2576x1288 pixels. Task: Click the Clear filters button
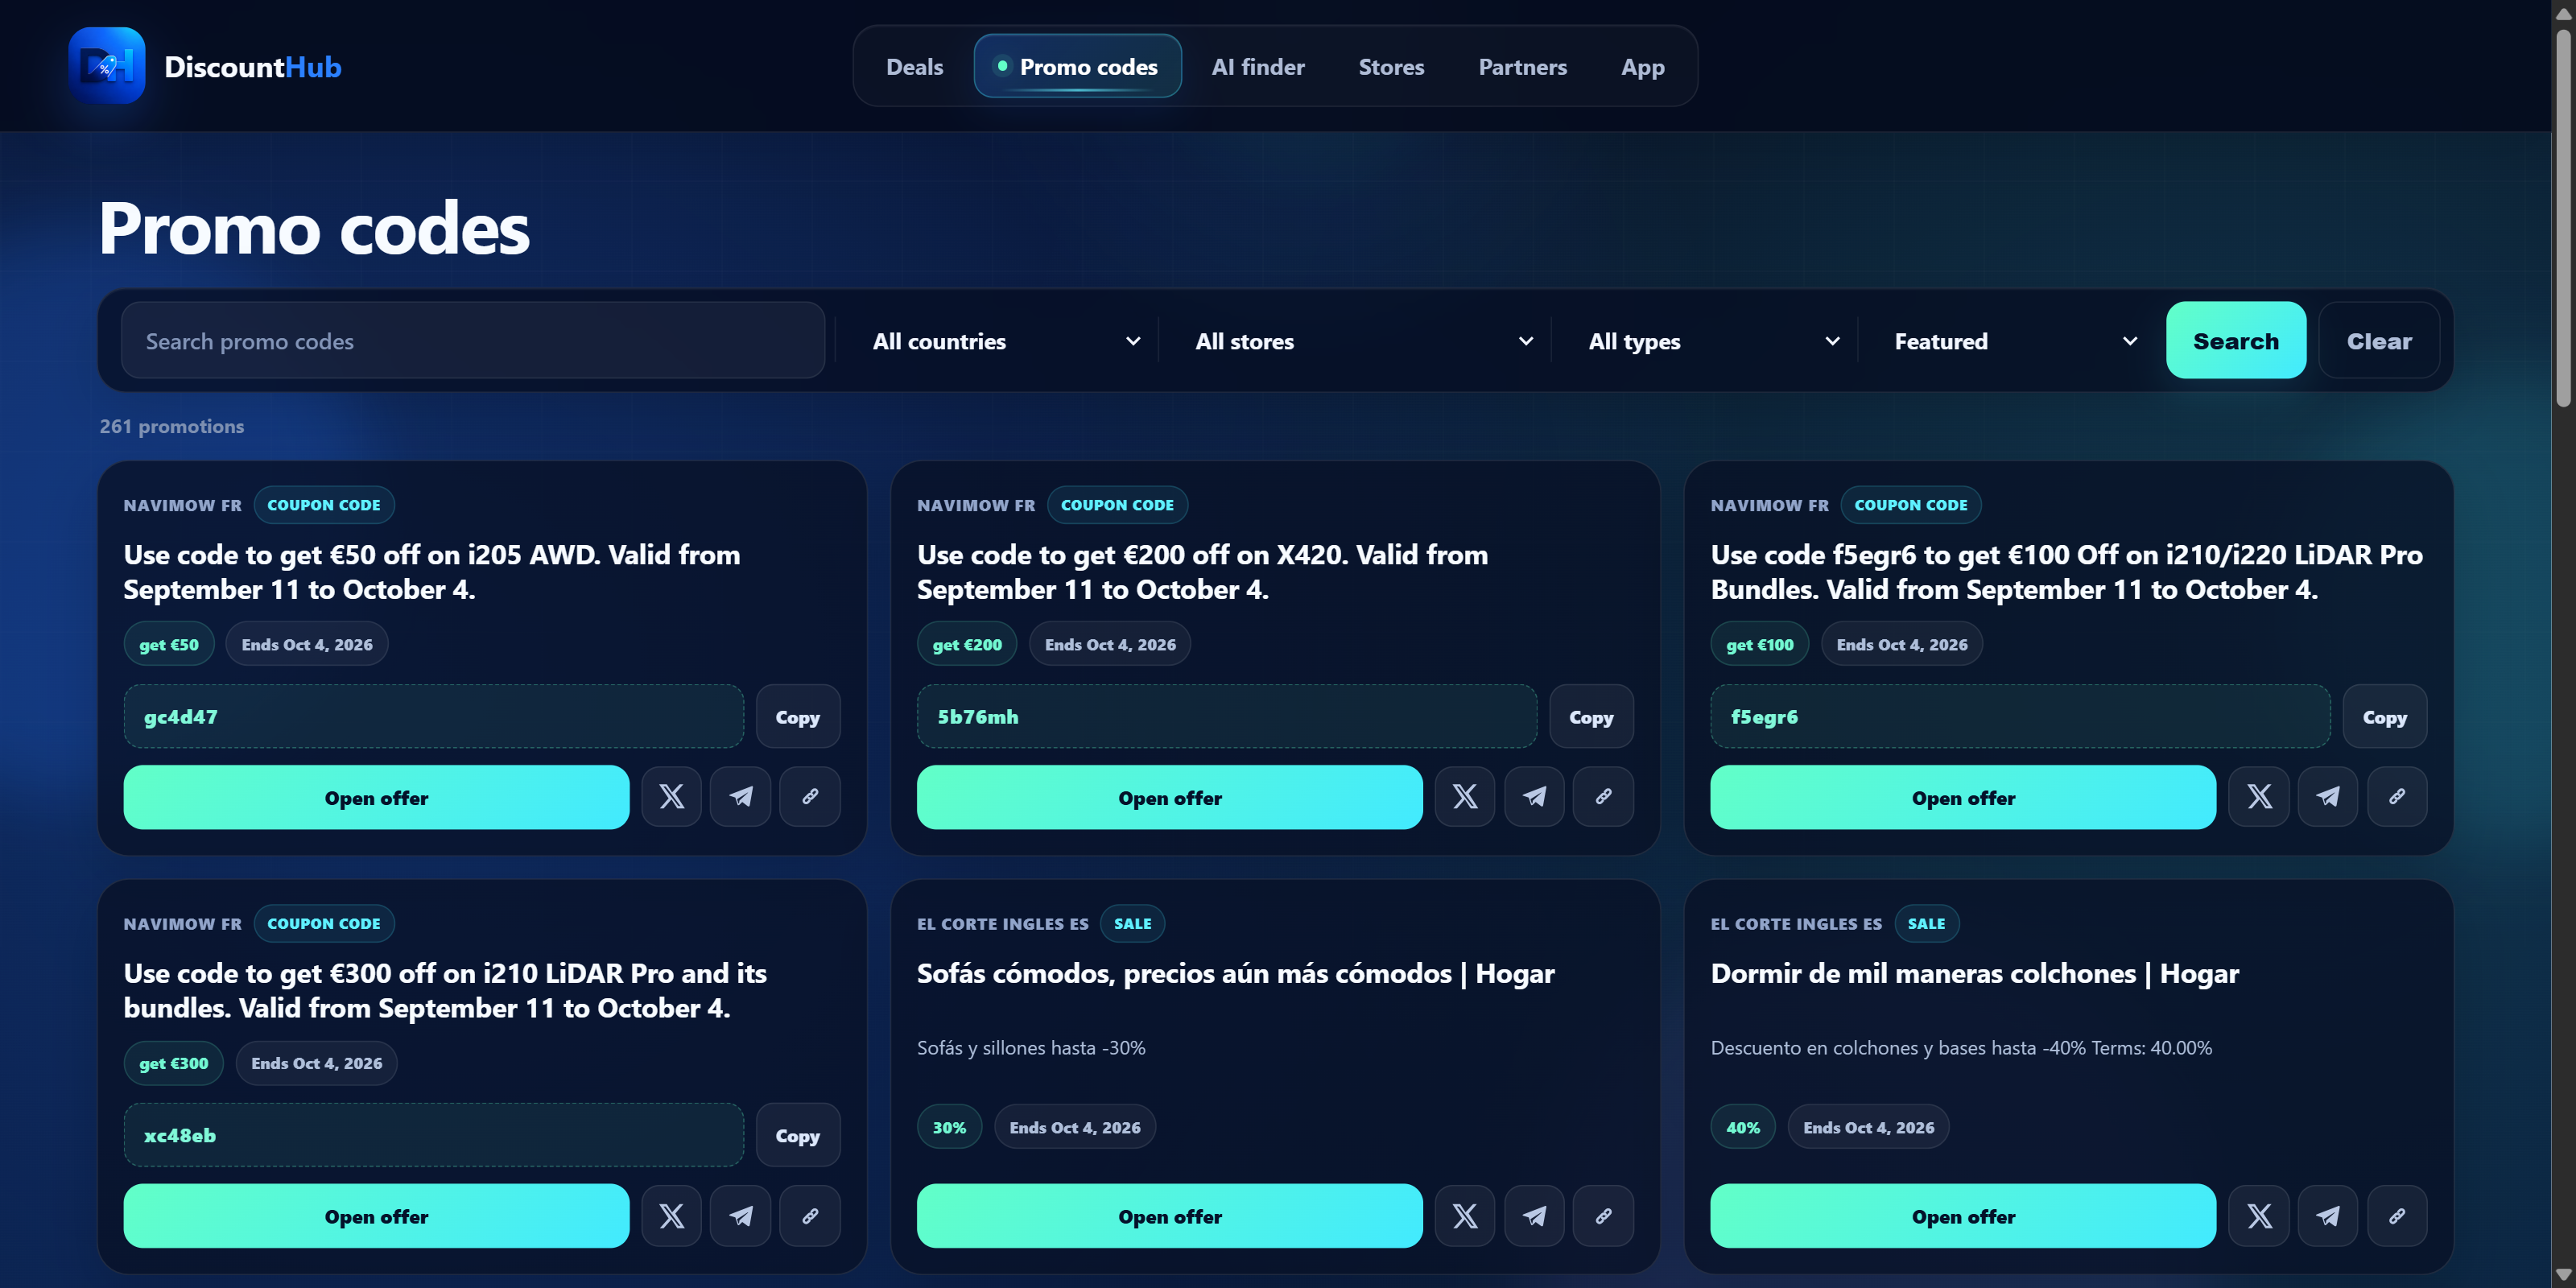point(2379,340)
